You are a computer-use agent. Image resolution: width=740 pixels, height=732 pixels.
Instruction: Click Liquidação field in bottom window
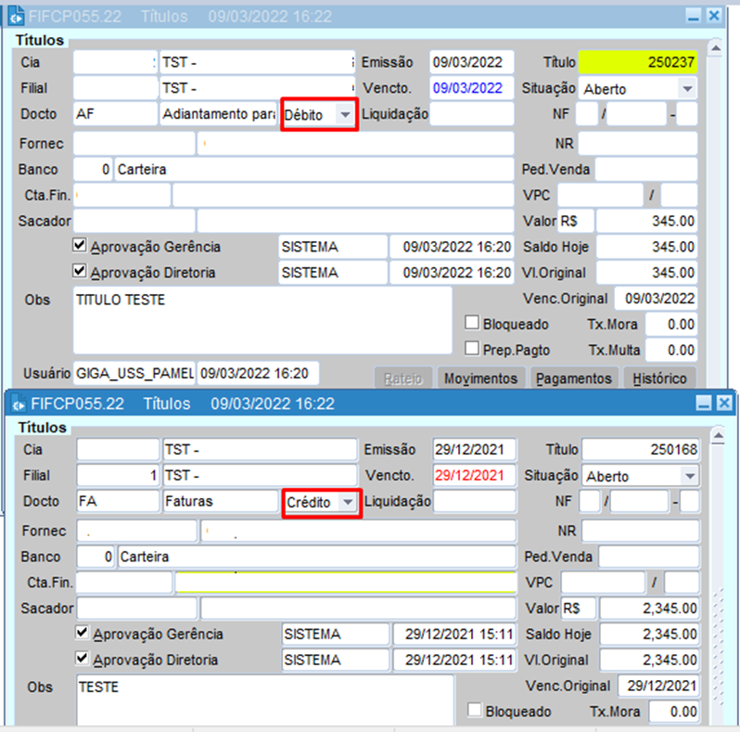click(x=474, y=502)
